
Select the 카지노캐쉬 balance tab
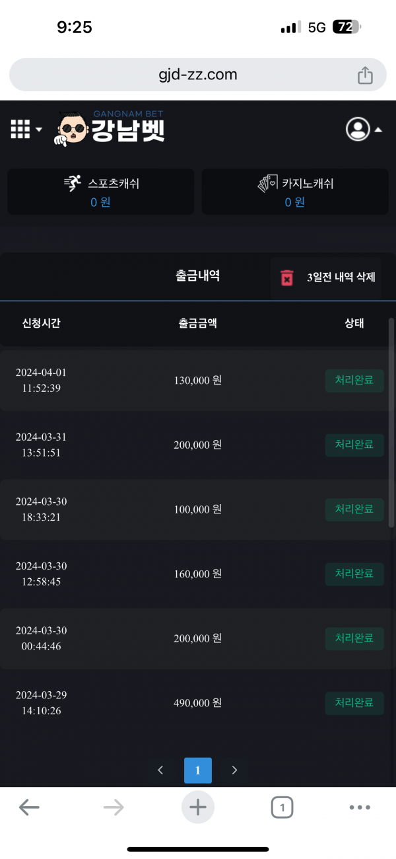295,192
